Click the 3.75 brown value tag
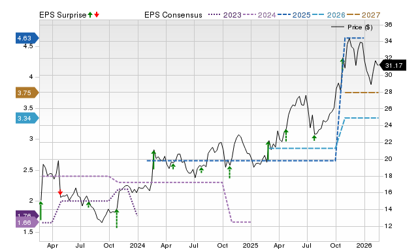The image size is (418, 249). 27,93
